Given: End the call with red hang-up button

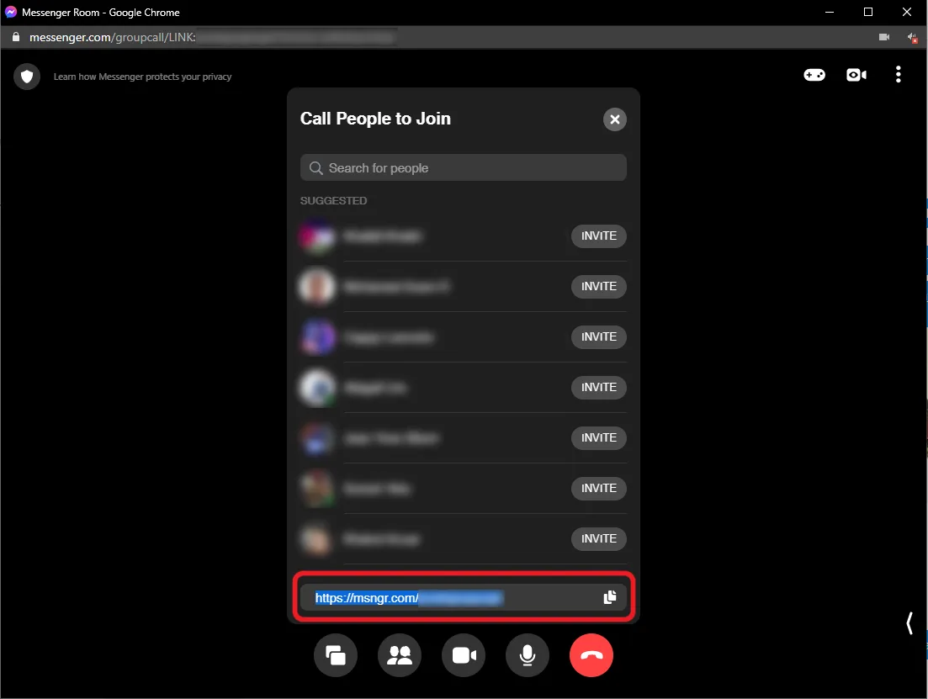Looking at the screenshot, I should [x=591, y=655].
